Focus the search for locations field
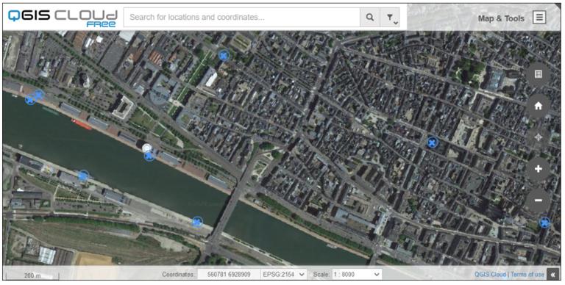Viewport: 565px width, 285px height. 241,18
